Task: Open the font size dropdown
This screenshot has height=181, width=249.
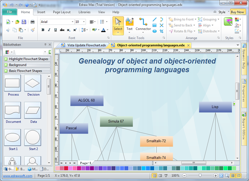Action: pos(84,22)
